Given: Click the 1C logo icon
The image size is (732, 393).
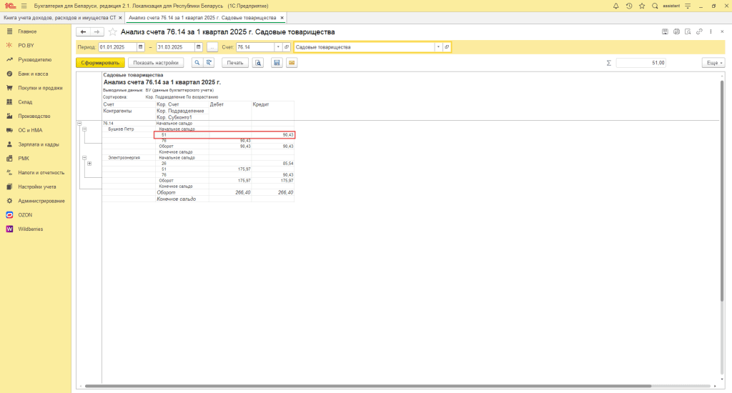Looking at the screenshot, I should tap(10, 6).
